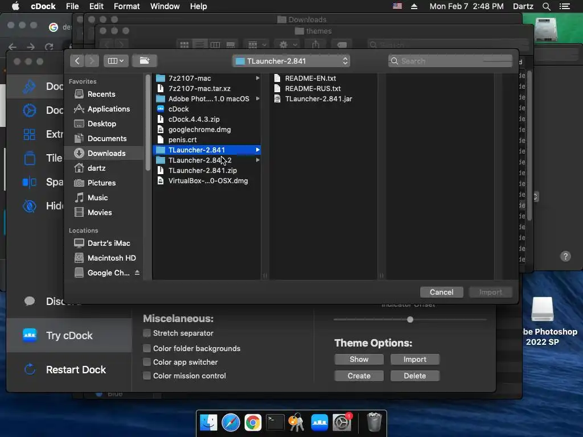The width and height of the screenshot is (583, 437).
Task: Go back in the file dialog
Action: click(x=77, y=60)
